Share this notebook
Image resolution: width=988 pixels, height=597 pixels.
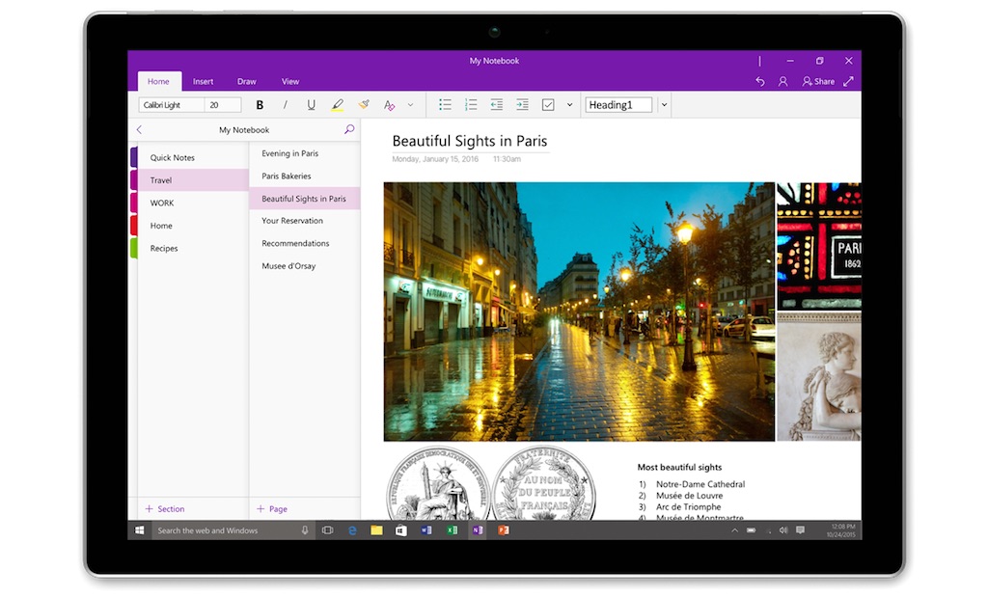tap(818, 81)
